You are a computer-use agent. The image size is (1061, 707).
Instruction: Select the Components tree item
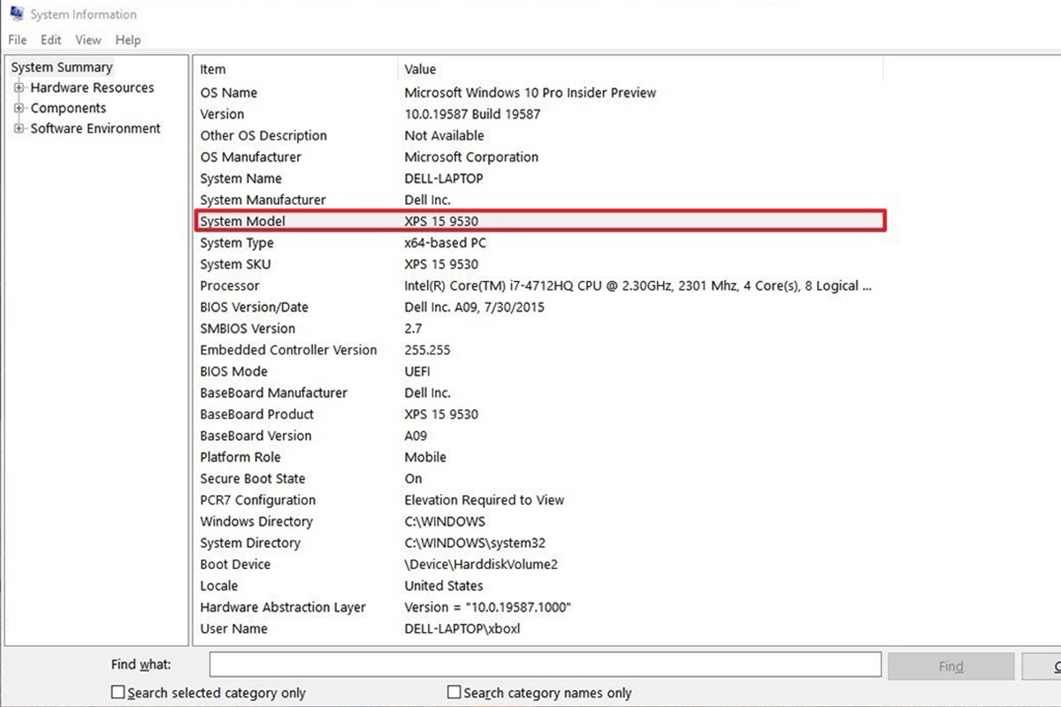[68, 108]
